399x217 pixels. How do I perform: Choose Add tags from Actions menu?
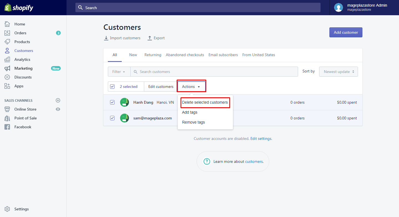(190, 112)
